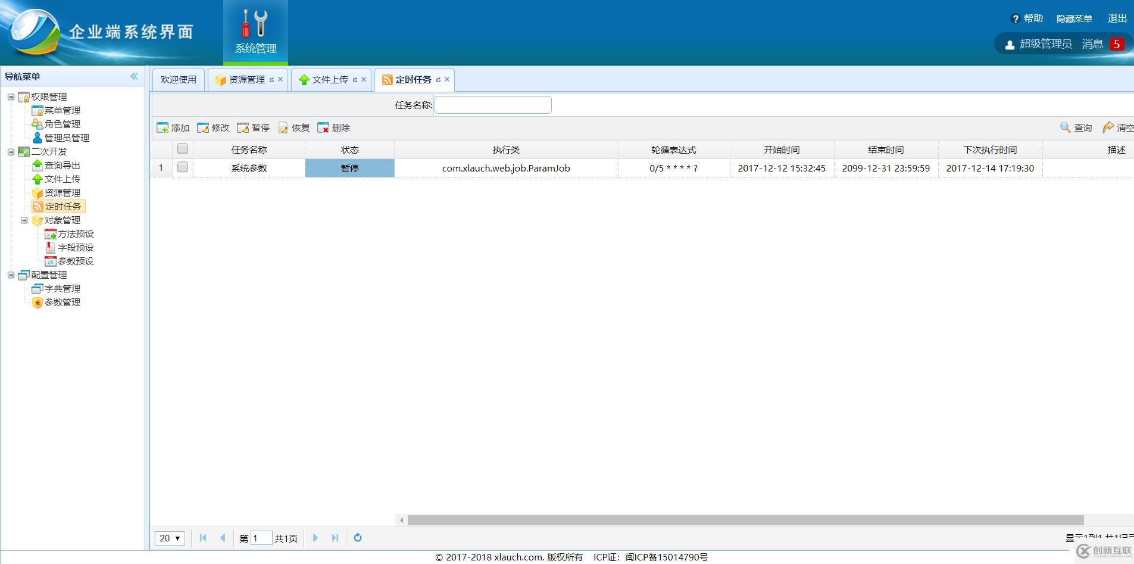This screenshot has height=564, width=1134.
Task: Open the page size dropdown showing 20
Action: pos(169,538)
